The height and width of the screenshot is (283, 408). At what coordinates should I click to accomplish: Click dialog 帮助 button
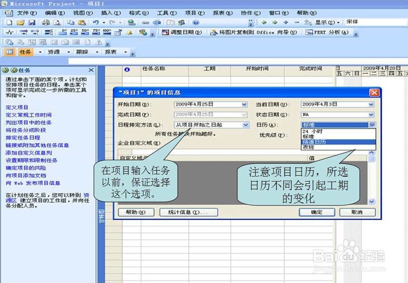click(136, 212)
